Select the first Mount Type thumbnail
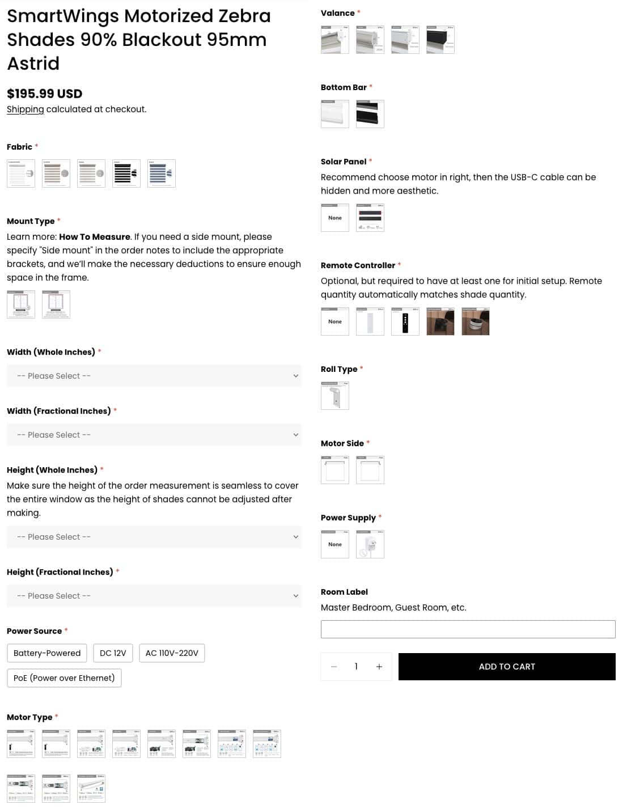627x809 pixels. pos(21,304)
